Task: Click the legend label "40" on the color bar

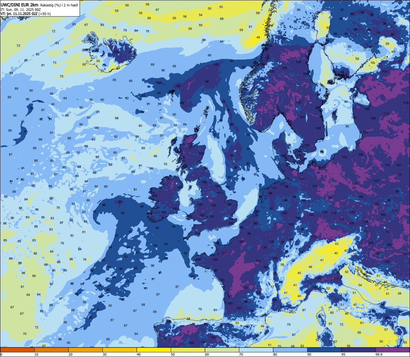Action: pyautogui.click(x=139, y=354)
